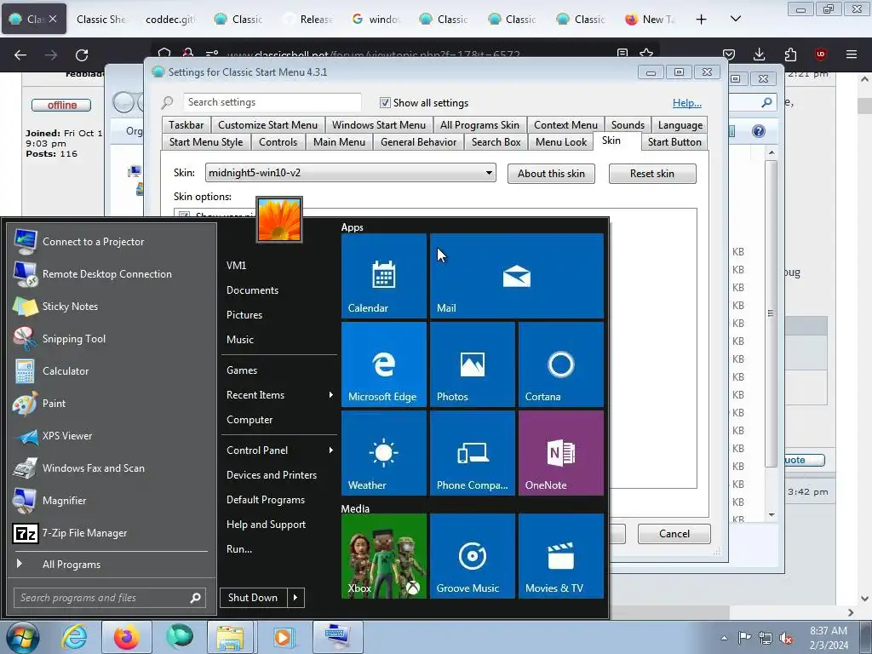
Task: Open the Groove Music tile
Action: click(472, 556)
